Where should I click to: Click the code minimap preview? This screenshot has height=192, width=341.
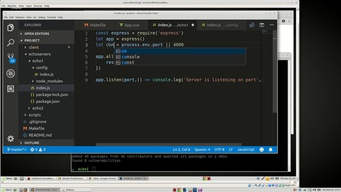[265, 32]
